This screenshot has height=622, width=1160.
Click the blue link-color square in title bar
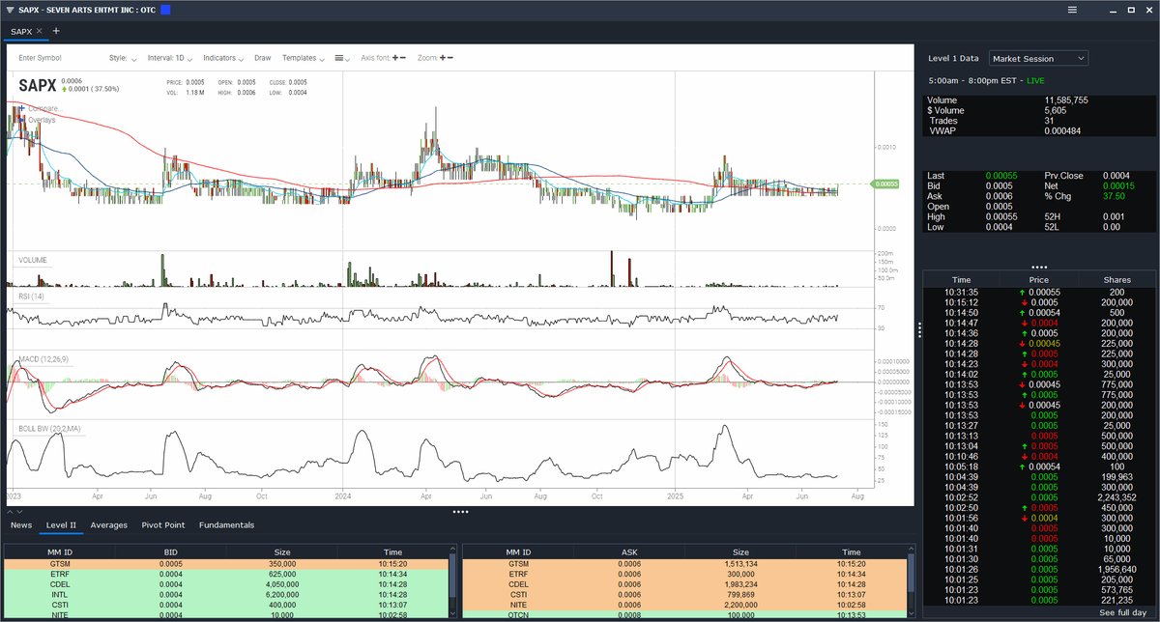coord(165,10)
